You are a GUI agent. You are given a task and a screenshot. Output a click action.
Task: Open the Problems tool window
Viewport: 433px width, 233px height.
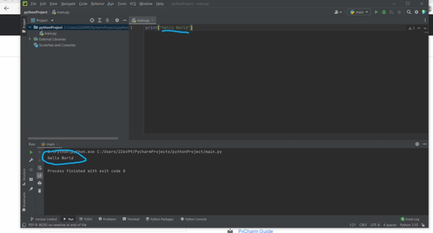pyautogui.click(x=107, y=219)
